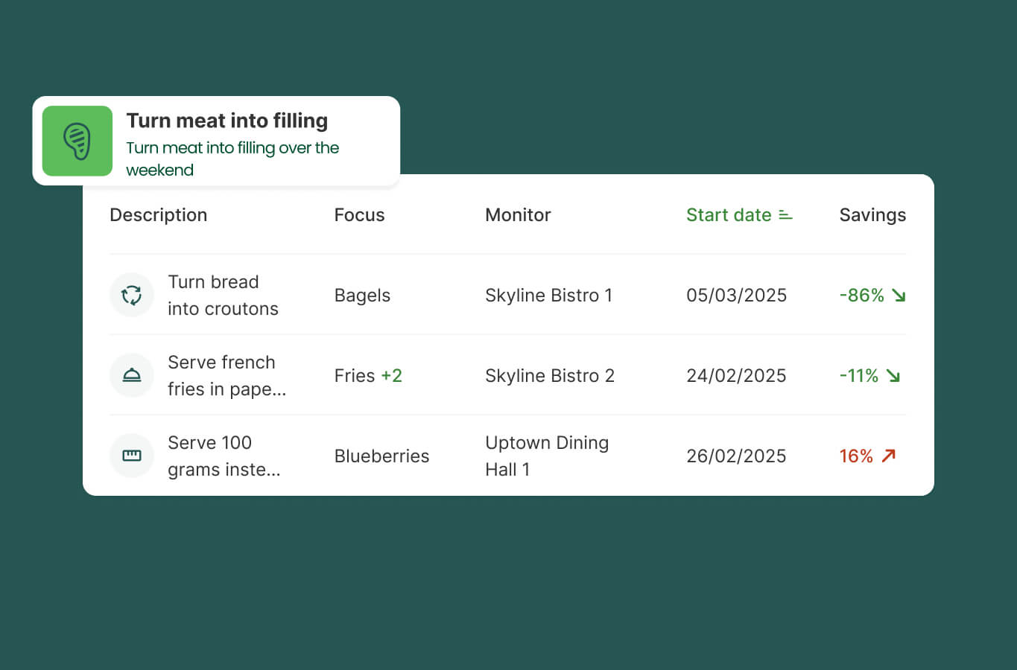Click the Savings header label
Viewport: 1017px width, 670px height.
[x=872, y=215]
